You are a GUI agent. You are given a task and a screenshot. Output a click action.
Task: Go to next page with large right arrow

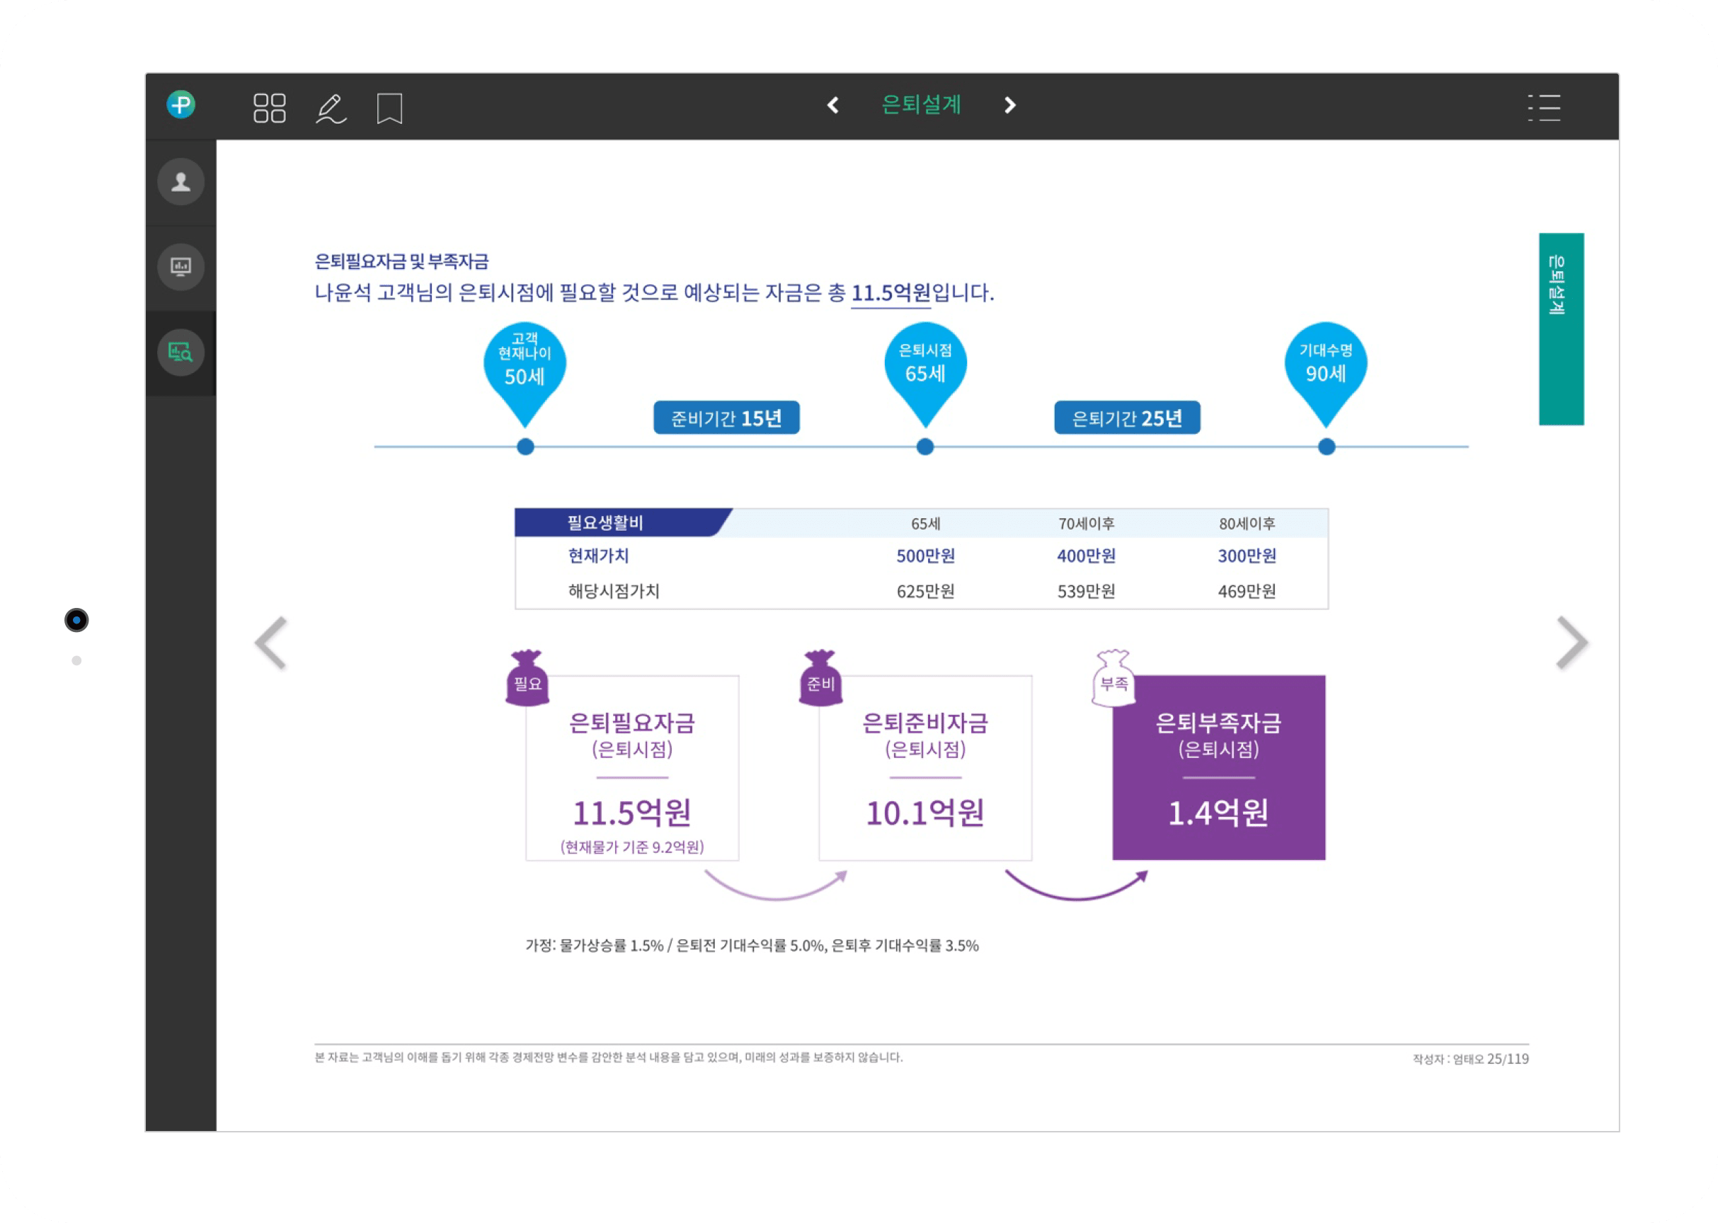1572,643
